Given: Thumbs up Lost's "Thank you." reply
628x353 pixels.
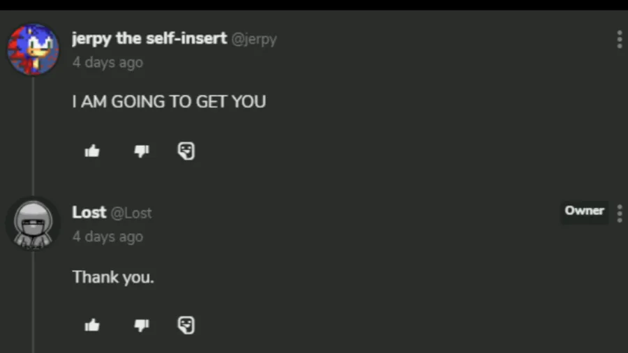Looking at the screenshot, I should click(x=92, y=325).
